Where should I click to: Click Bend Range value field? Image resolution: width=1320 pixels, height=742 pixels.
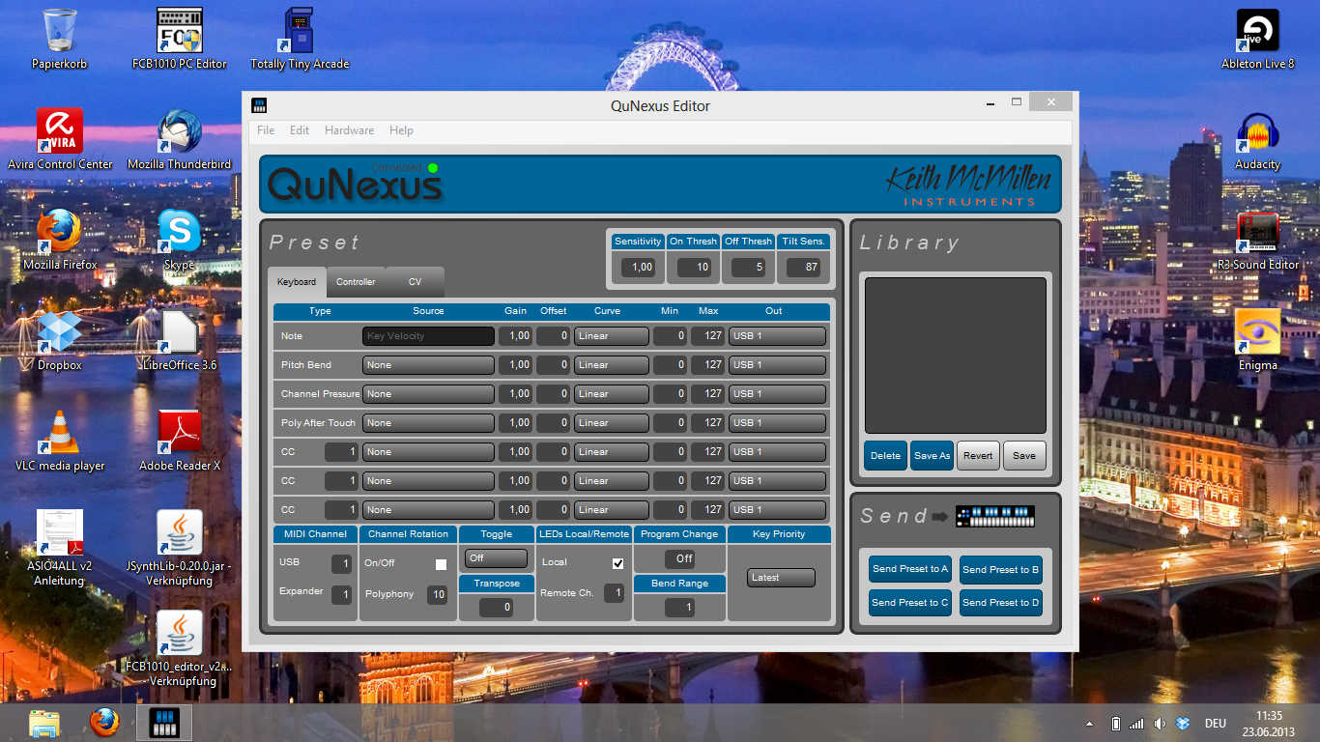click(680, 608)
